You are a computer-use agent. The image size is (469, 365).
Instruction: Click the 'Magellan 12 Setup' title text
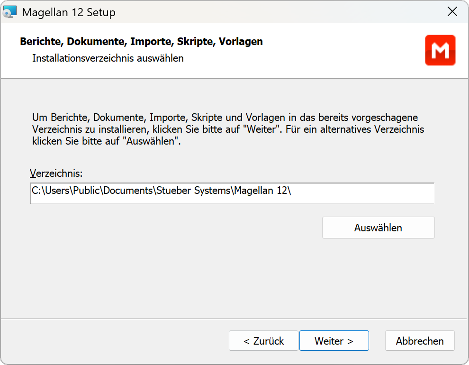pyautogui.click(x=69, y=12)
